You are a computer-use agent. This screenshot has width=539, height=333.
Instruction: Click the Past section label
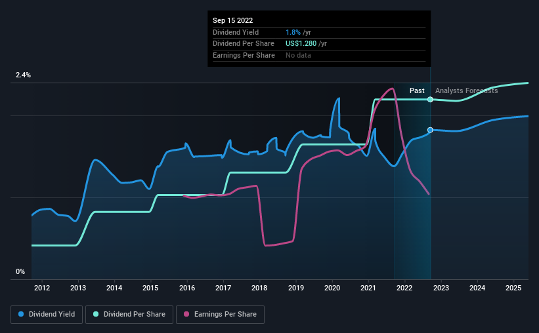click(417, 90)
